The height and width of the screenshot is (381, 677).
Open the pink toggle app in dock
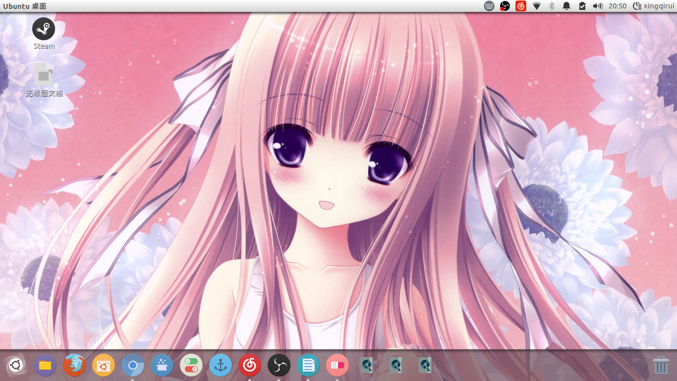338,366
